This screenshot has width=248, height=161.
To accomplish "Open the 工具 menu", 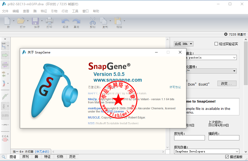I will (75, 11).
